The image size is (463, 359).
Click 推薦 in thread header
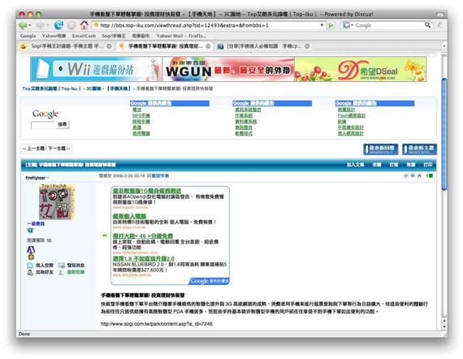(x=411, y=165)
